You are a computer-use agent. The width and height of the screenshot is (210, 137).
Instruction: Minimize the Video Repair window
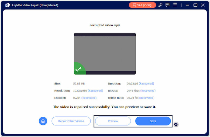point(188,5)
